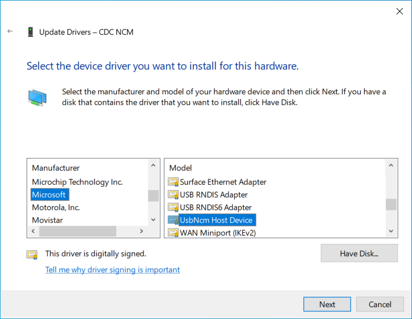Click the digitally signed certificate icon
The height and width of the screenshot is (319, 412).
32,254
